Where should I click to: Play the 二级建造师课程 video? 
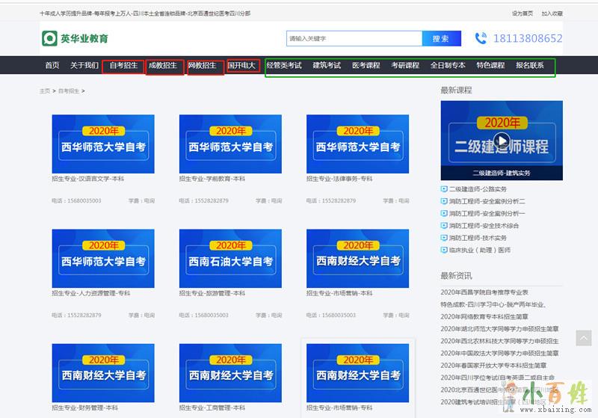click(502, 140)
